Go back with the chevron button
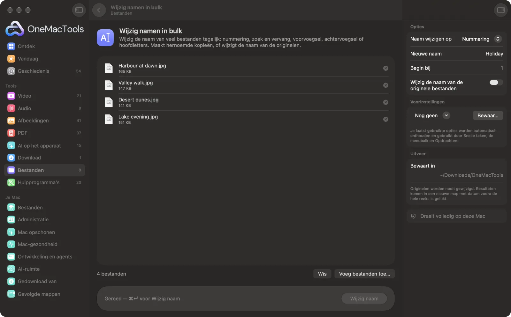 coord(99,10)
